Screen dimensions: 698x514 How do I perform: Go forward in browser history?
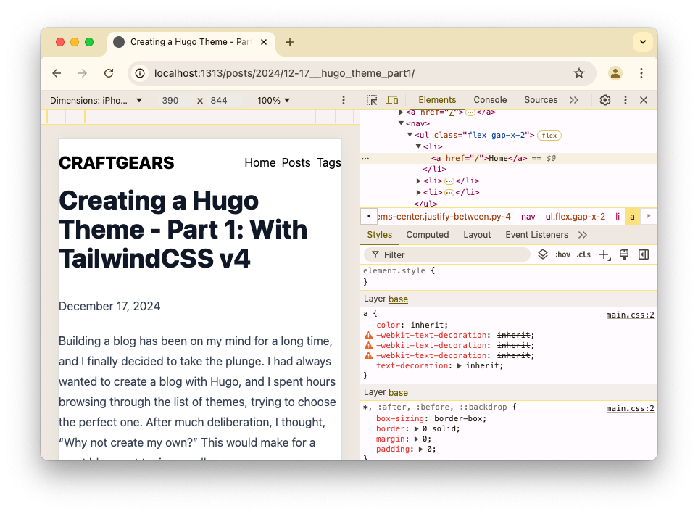[83, 73]
